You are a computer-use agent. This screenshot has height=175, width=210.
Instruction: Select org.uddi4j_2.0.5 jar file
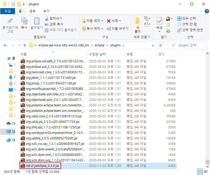point(98,138)
